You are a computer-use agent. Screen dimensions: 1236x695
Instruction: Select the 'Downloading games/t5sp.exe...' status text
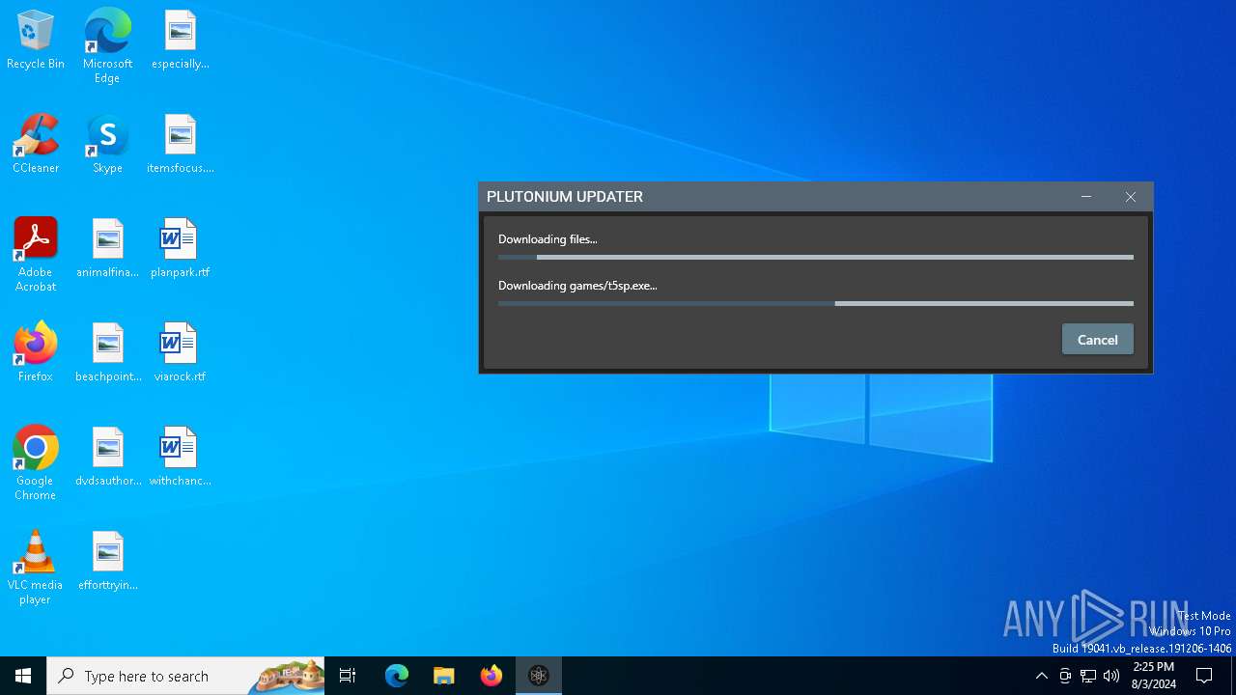click(577, 286)
